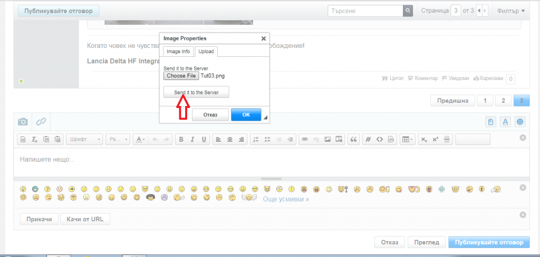540x257 pixels.
Task: Apply superscript formatting
Action: pyautogui.click(x=435, y=140)
